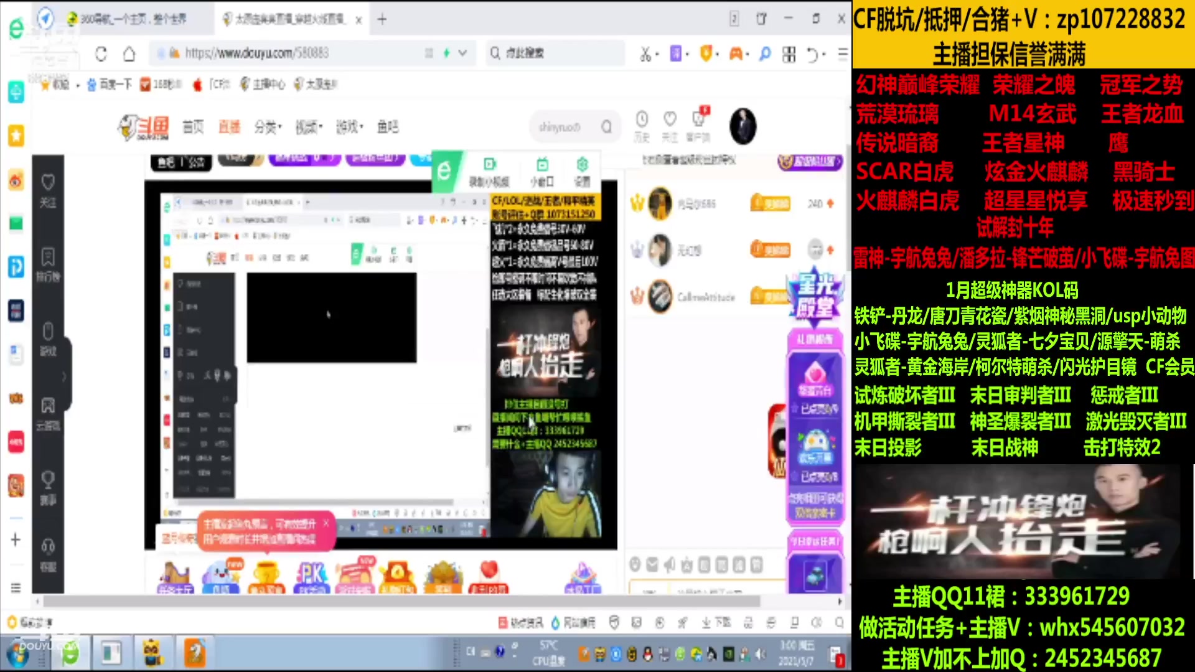This screenshot has height=672, width=1195.
Task: Open the taskbar clock showing 3:00
Action: pyautogui.click(x=797, y=653)
